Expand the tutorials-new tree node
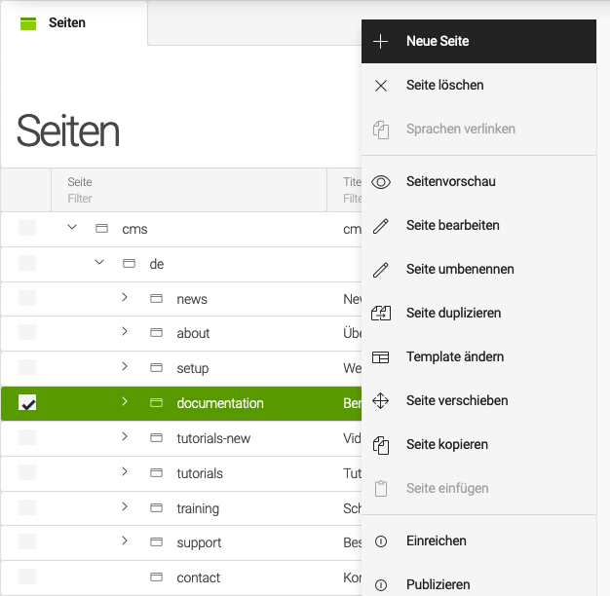The width and height of the screenshot is (610, 596). 125,437
